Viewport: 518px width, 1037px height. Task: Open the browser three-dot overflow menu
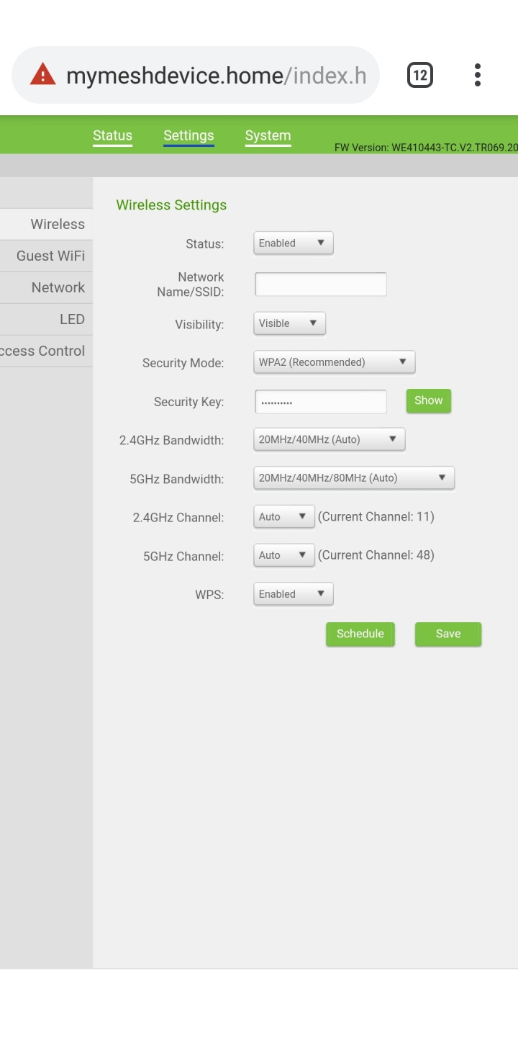click(478, 75)
